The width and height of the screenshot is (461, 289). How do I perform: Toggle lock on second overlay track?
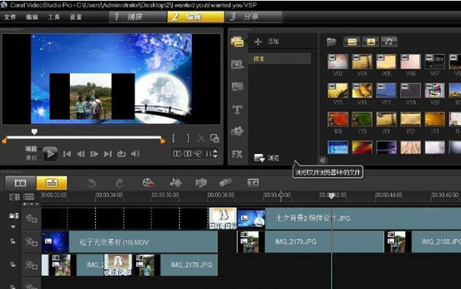[13, 264]
